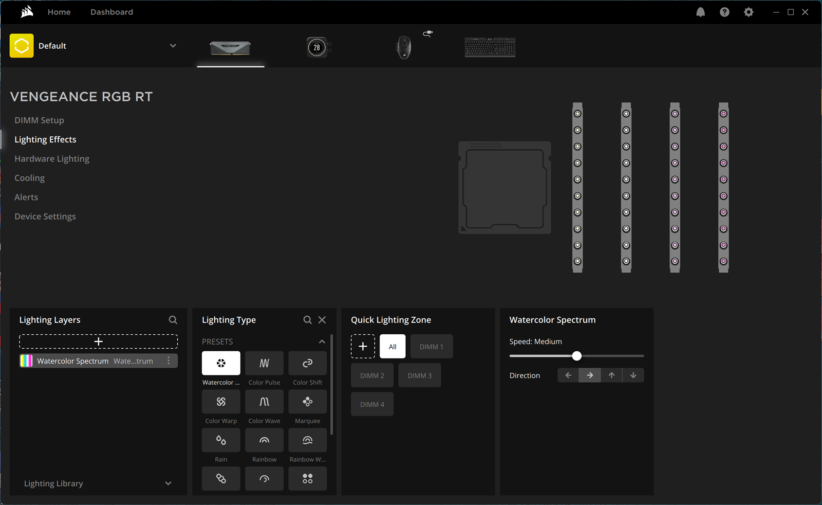
Task: Select the All lighting zone
Action: click(x=393, y=347)
